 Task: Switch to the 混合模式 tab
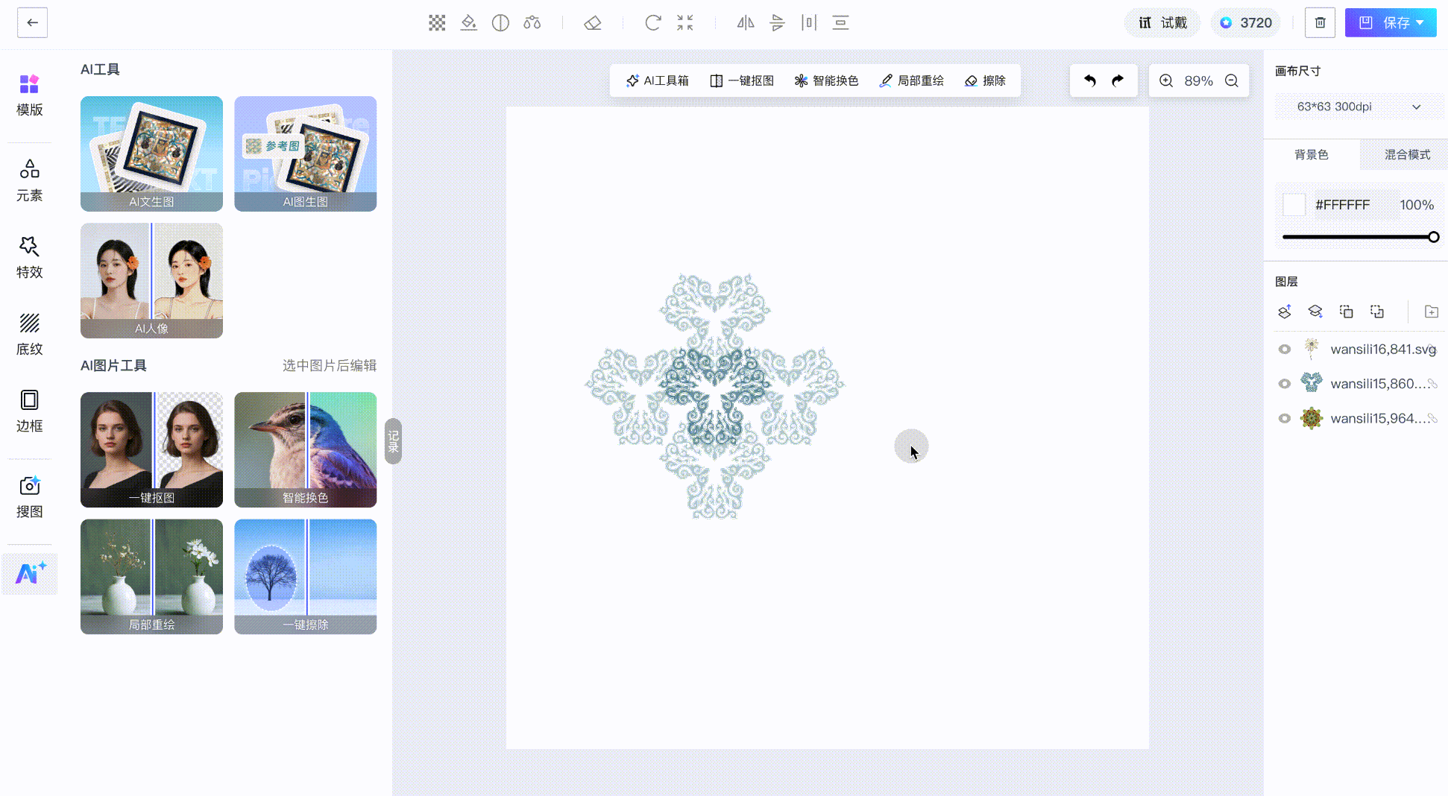1407,154
